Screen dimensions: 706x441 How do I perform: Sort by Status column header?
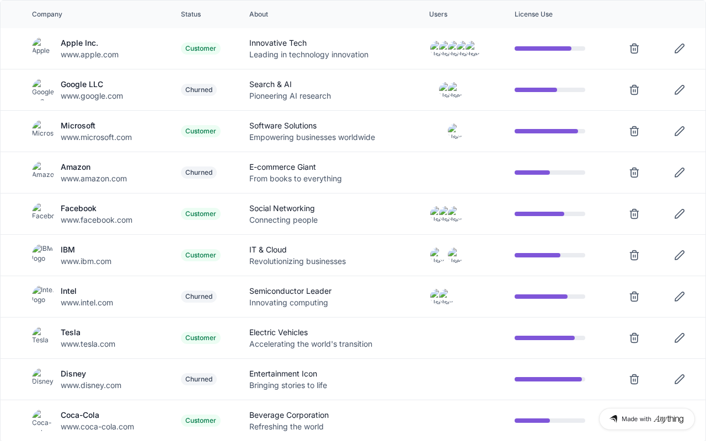click(191, 14)
